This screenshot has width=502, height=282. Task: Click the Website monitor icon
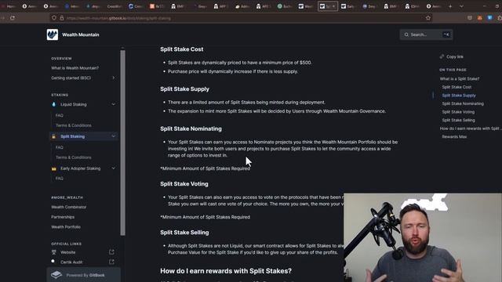pos(53,252)
